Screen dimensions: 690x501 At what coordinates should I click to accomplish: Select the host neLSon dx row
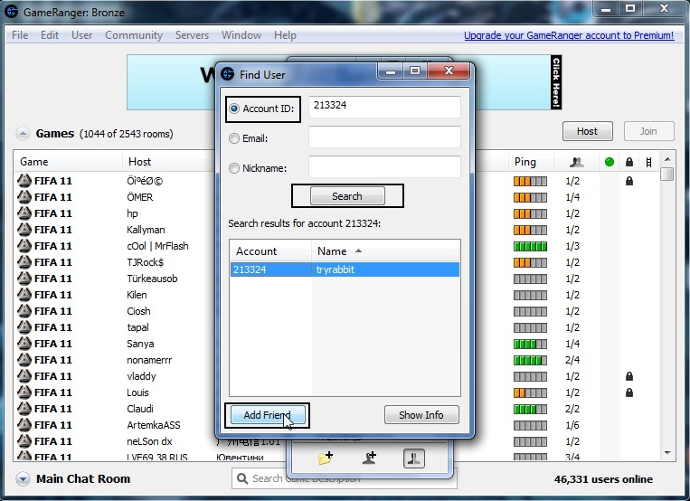[149, 441]
